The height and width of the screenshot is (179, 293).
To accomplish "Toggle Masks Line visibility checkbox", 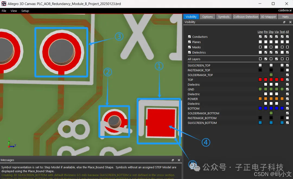I will tap(260, 47).
